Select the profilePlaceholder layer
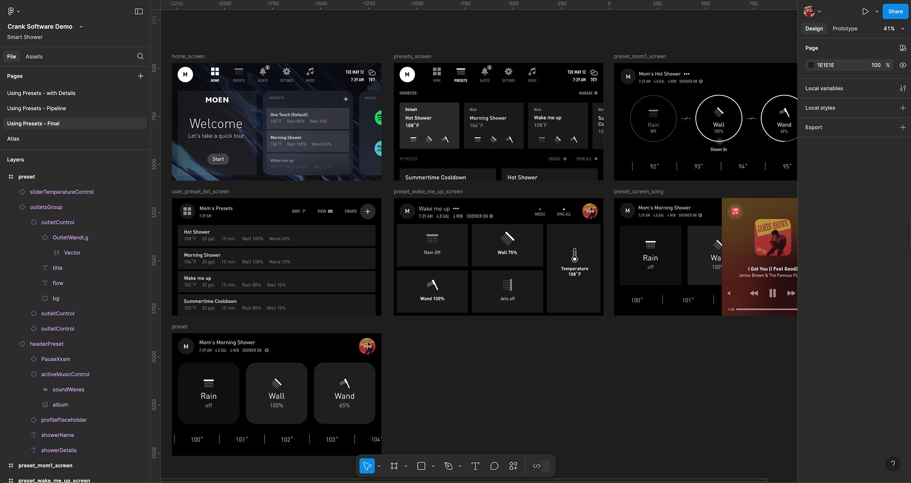 (x=64, y=420)
